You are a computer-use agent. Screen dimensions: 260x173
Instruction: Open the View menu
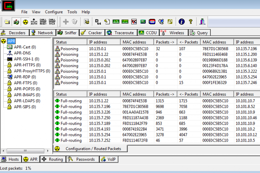click(x=36, y=12)
